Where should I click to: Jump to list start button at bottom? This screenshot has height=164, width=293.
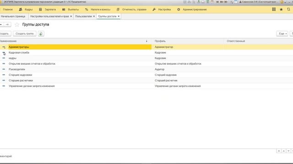tap(279, 151)
